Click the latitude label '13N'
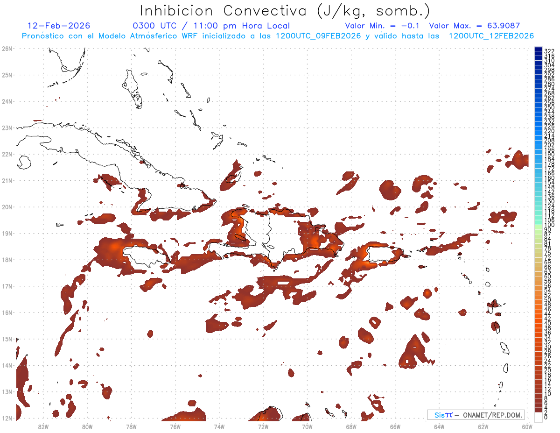The width and height of the screenshot is (560, 433). coord(7,391)
